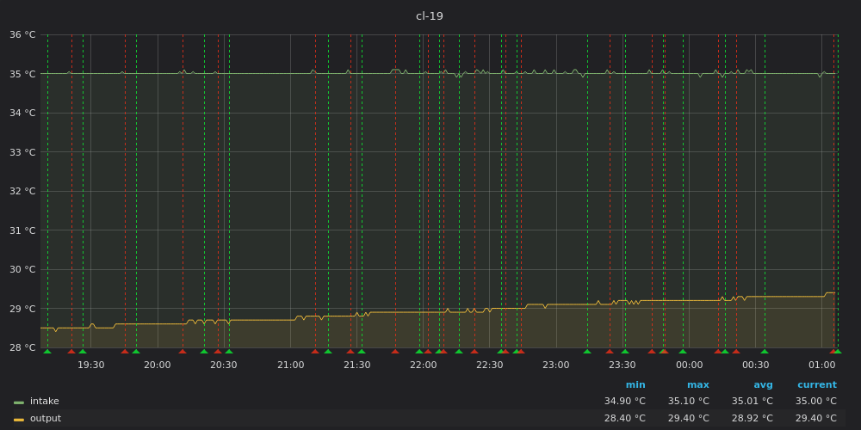The image size is (861, 430).
Task: Sort legend by max column
Action: [x=698, y=385]
